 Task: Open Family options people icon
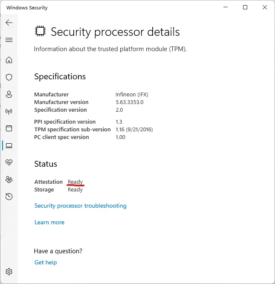(x=9, y=180)
